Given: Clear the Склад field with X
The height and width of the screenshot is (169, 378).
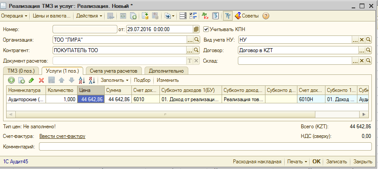Looking at the screenshot, I should pyautogui.click(x=362, y=60).
